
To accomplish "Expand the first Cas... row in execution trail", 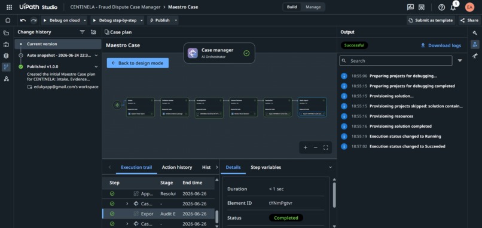I will click(127, 204).
